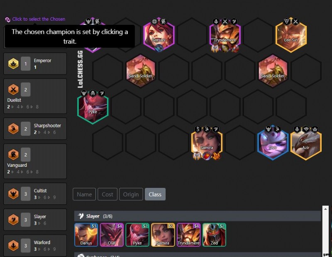Select the Duelist crossed-swords trait icon

pos(13,89)
